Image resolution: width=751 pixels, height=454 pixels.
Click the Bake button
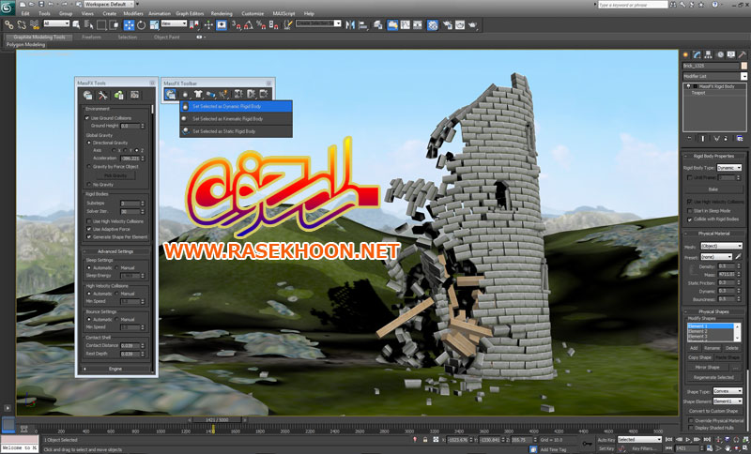713,189
